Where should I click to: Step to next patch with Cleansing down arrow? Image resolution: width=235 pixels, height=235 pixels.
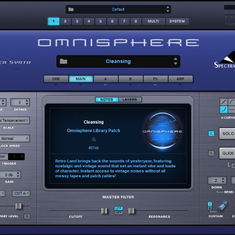(175, 63)
